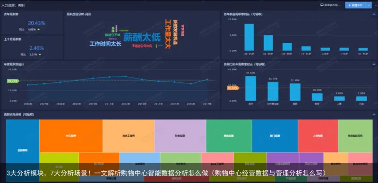Click the 2012年 peak point on the line chart
The width and height of the screenshot is (378, 183).
coord(126,77)
